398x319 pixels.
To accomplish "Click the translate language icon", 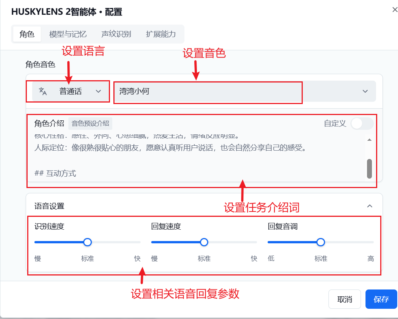I will coord(43,91).
